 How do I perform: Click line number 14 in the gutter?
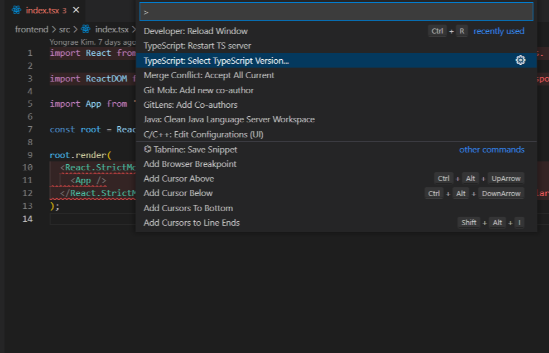point(28,219)
